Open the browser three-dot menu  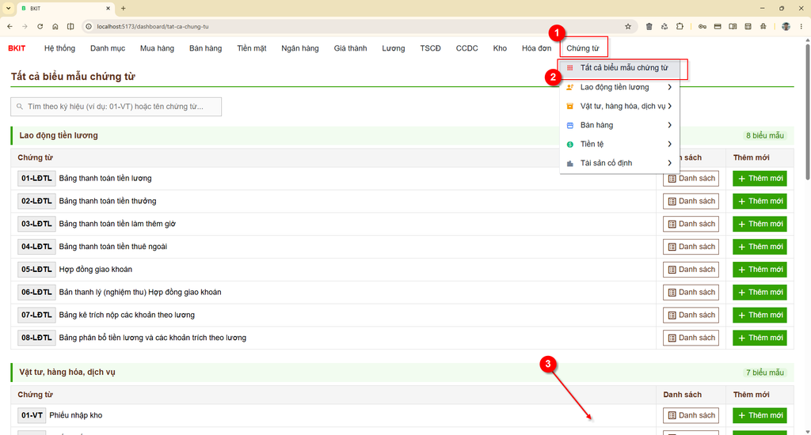point(801,26)
